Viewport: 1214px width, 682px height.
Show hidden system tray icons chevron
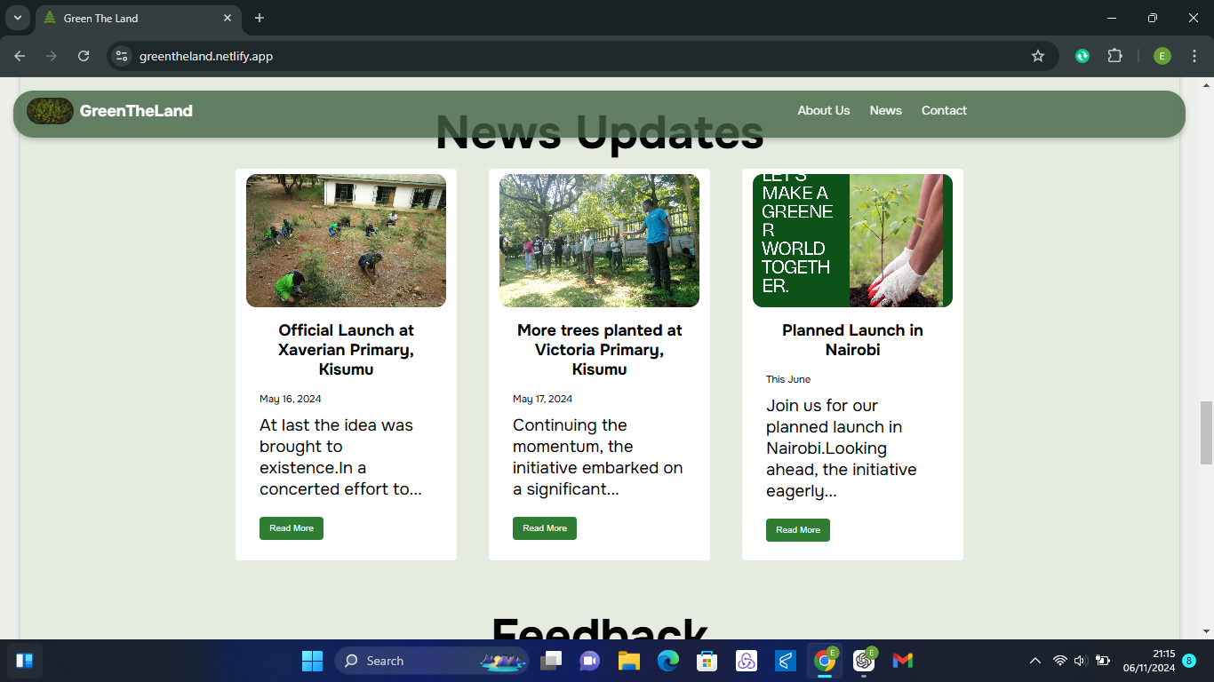1034,661
